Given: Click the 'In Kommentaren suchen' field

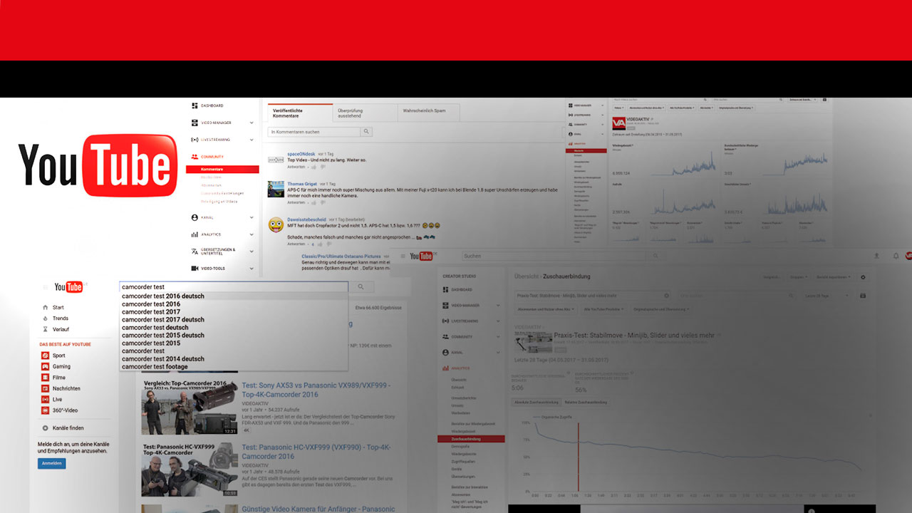Looking at the screenshot, I should pos(313,132).
